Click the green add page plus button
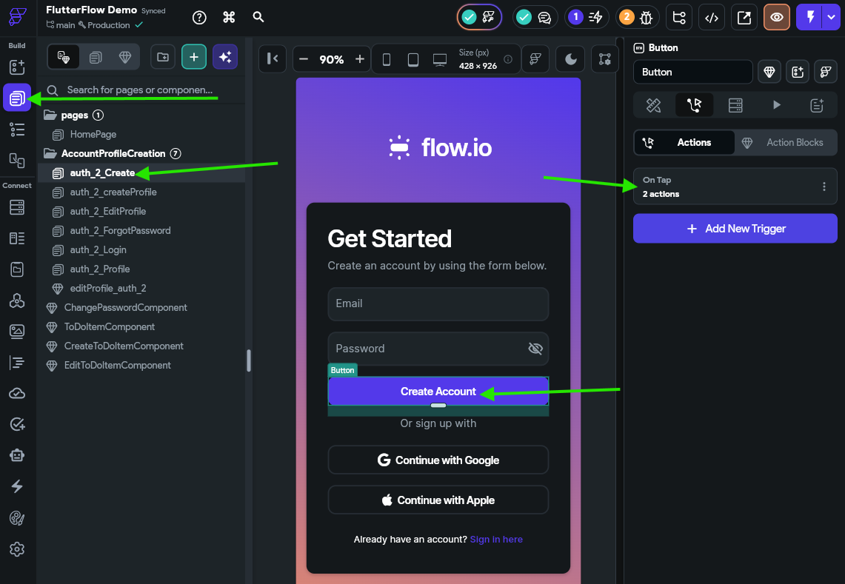The image size is (845, 584). coord(194,57)
